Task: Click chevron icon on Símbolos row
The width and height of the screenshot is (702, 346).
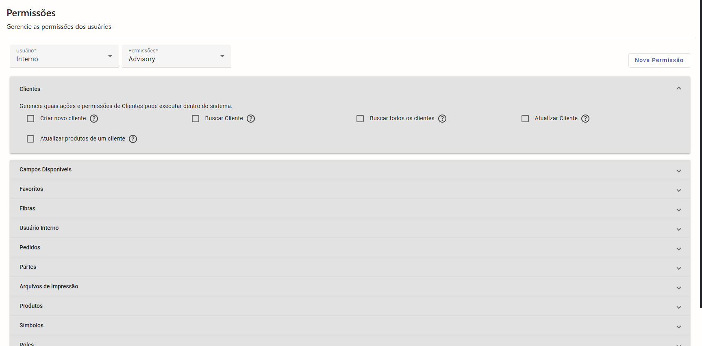Action: tap(678, 327)
